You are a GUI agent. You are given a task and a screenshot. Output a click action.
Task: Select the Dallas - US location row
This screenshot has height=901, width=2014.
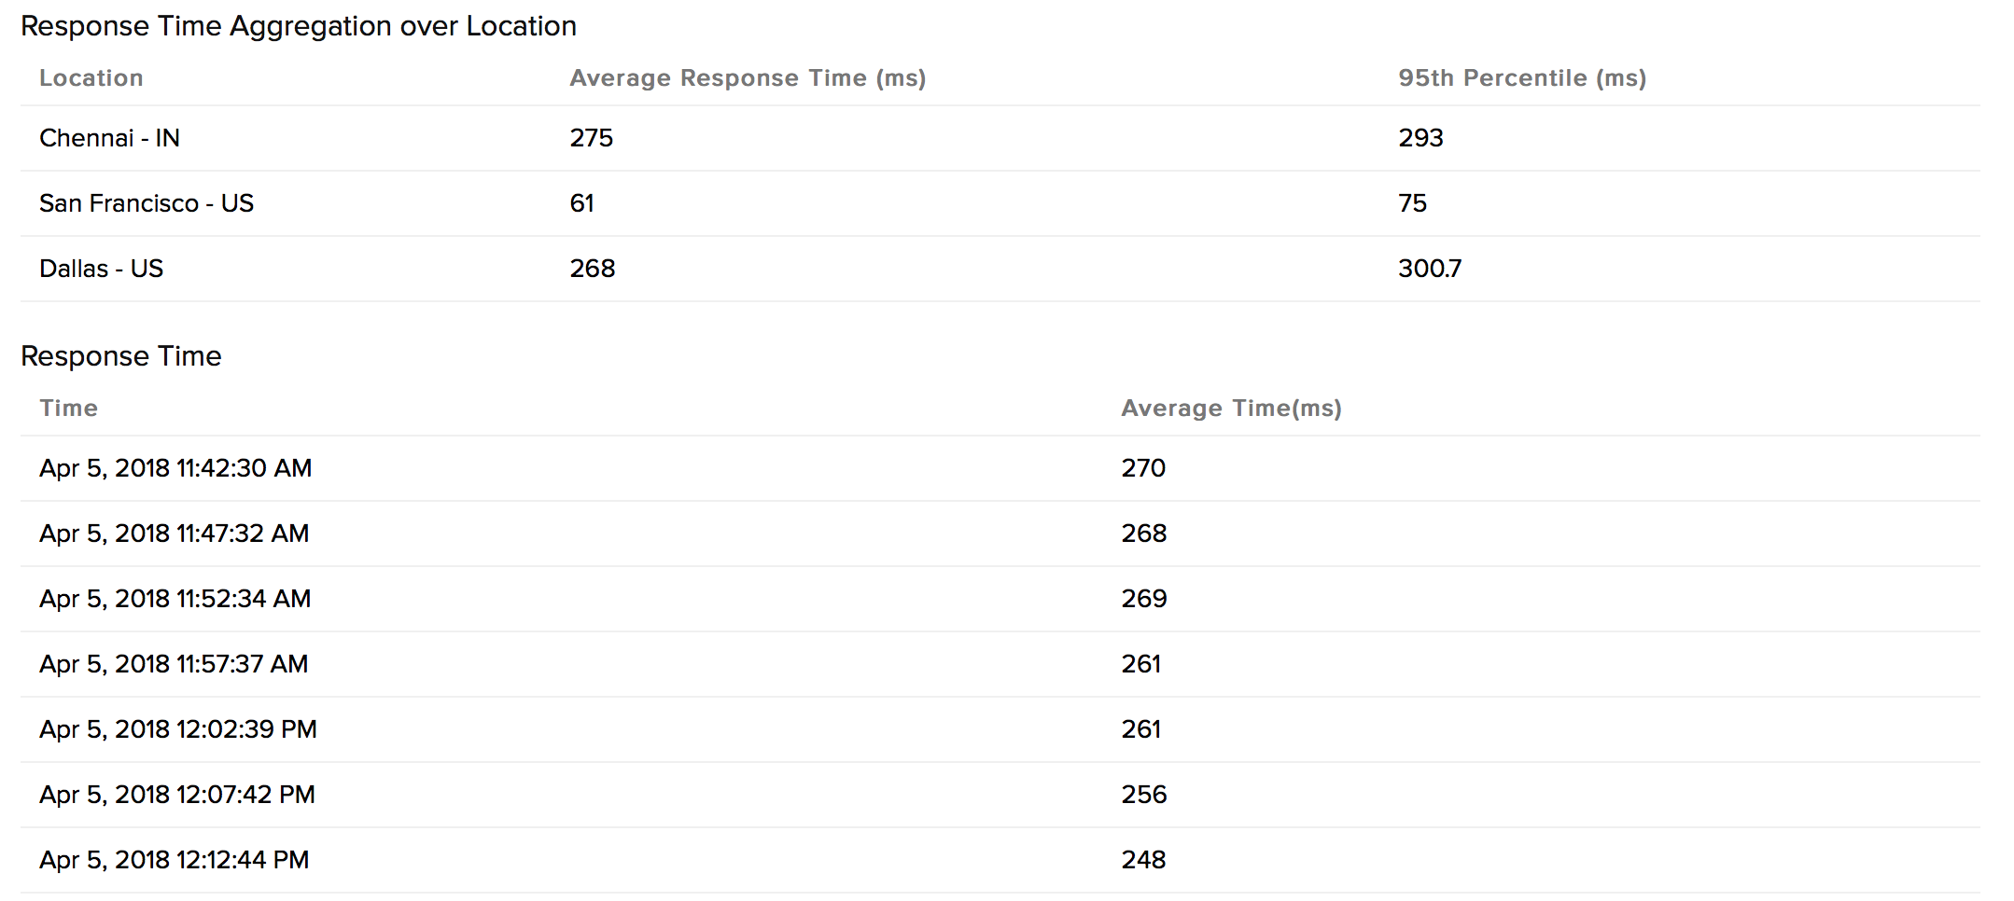point(102,269)
